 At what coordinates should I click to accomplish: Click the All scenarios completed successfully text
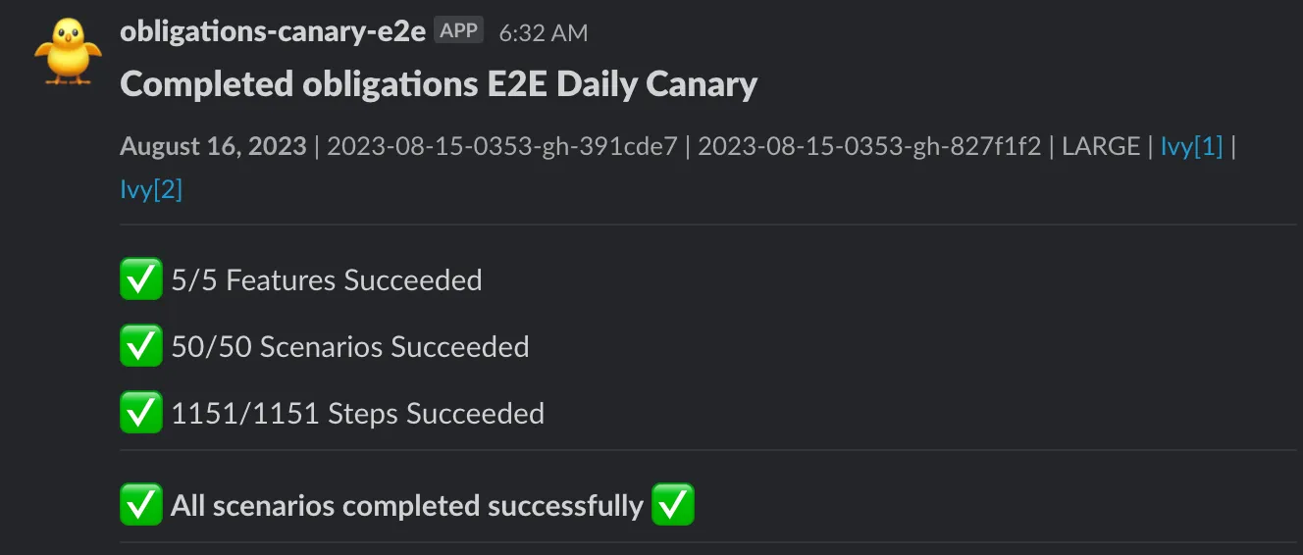pyautogui.click(x=407, y=506)
